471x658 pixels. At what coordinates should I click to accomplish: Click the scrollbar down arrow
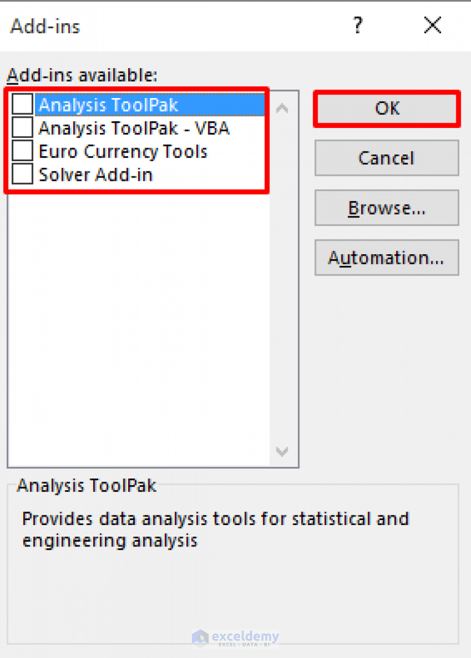pos(281,452)
